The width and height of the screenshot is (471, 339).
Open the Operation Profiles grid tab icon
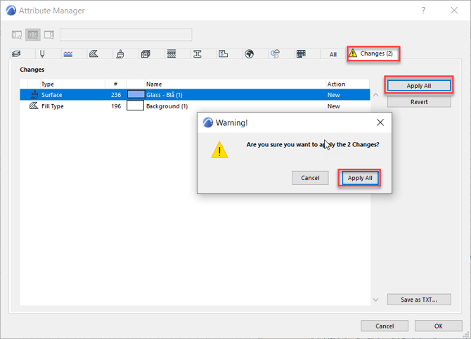point(301,54)
